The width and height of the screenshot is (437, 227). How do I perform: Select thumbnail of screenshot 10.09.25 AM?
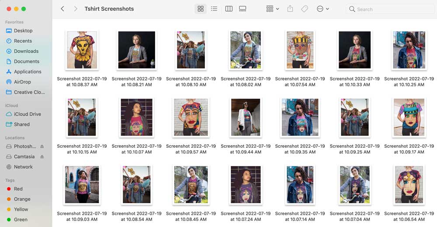click(x=354, y=117)
